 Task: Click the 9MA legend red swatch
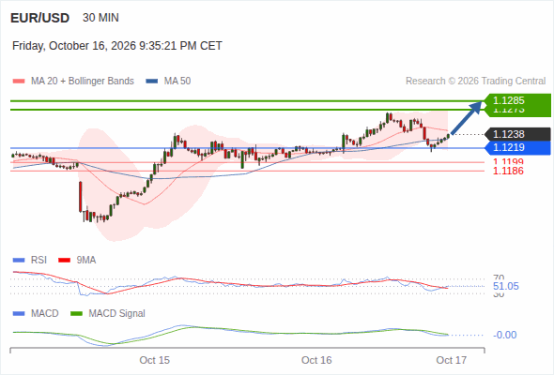pyautogui.click(x=64, y=261)
